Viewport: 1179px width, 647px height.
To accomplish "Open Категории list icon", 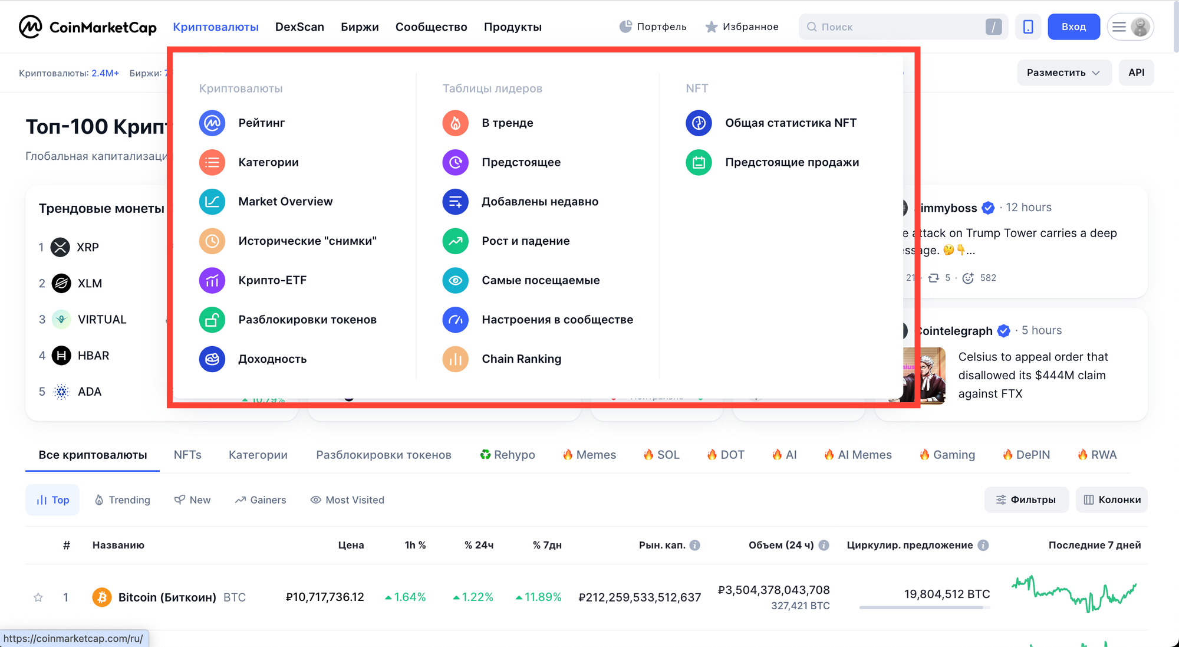I will coord(212,162).
